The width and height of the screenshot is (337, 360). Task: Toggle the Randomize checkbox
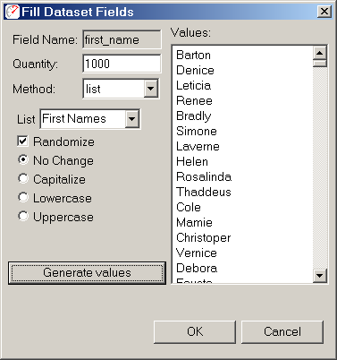[23, 141]
